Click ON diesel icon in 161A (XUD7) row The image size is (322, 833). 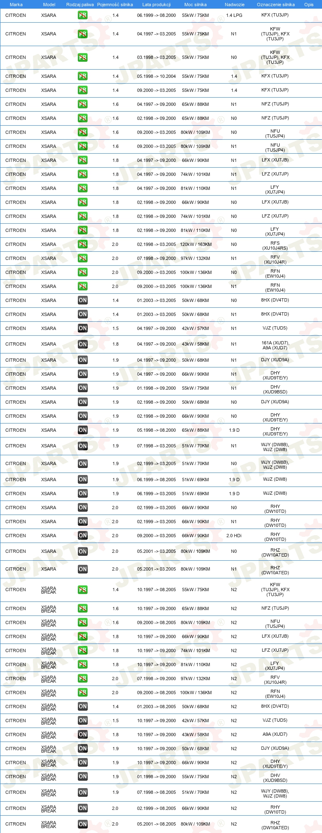click(x=83, y=344)
